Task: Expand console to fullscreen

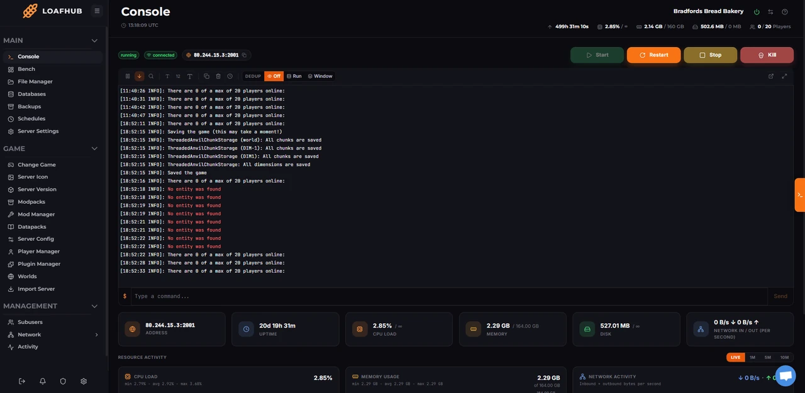Action: tap(784, 76)
